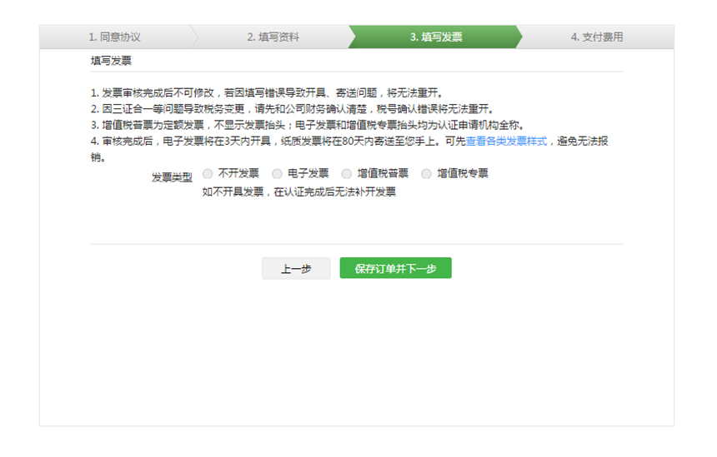Pick the 增值税专票 radio button
The width and height of the screenshot is (717, 457).
(x=426, y=174)
